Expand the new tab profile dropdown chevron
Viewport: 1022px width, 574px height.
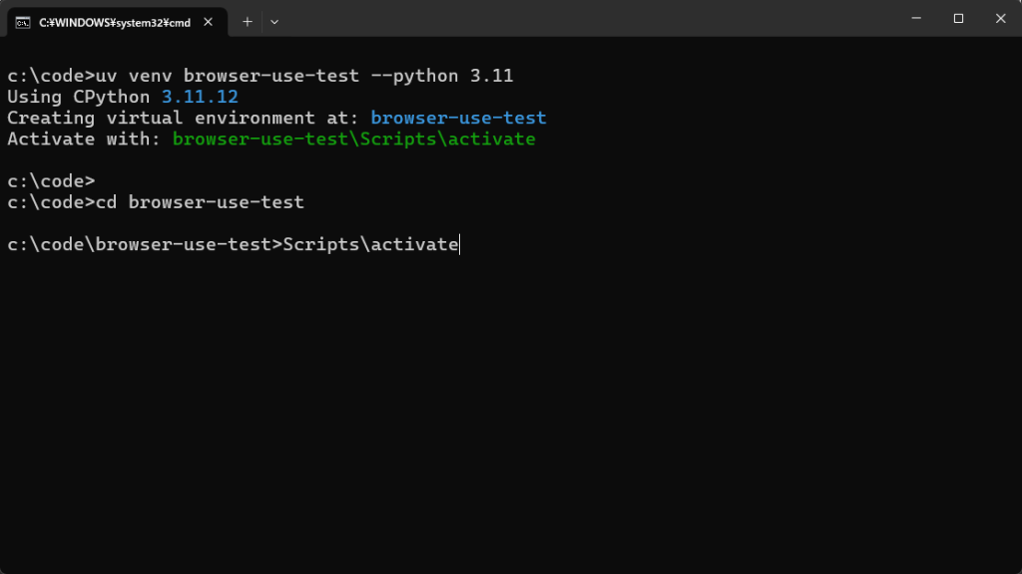point(274,22)
